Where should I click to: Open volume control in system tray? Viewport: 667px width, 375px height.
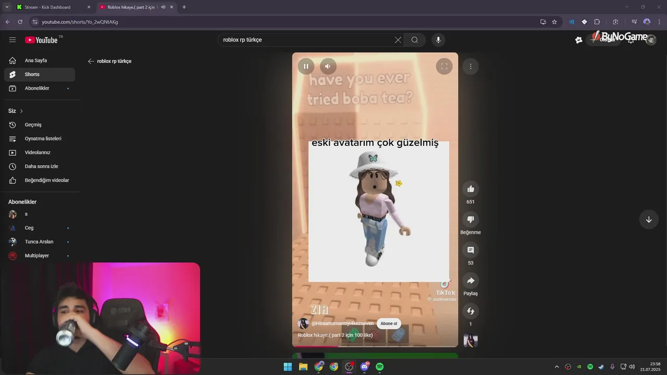tap(632, 367)
